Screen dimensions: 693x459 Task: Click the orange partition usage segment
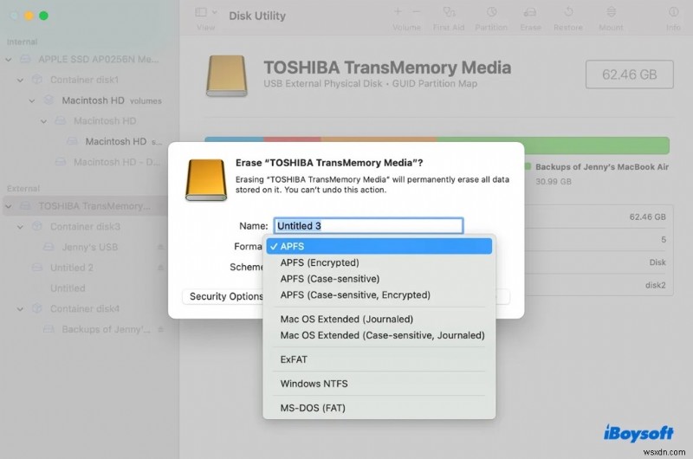pyautogui.click(x=379, y=139)
